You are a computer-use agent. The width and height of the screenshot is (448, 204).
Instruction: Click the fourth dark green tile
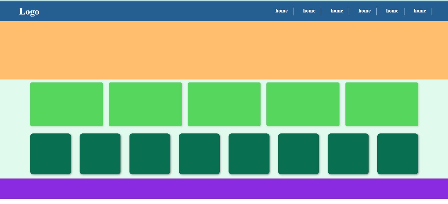pyautogui.click(x=199, y=154)
